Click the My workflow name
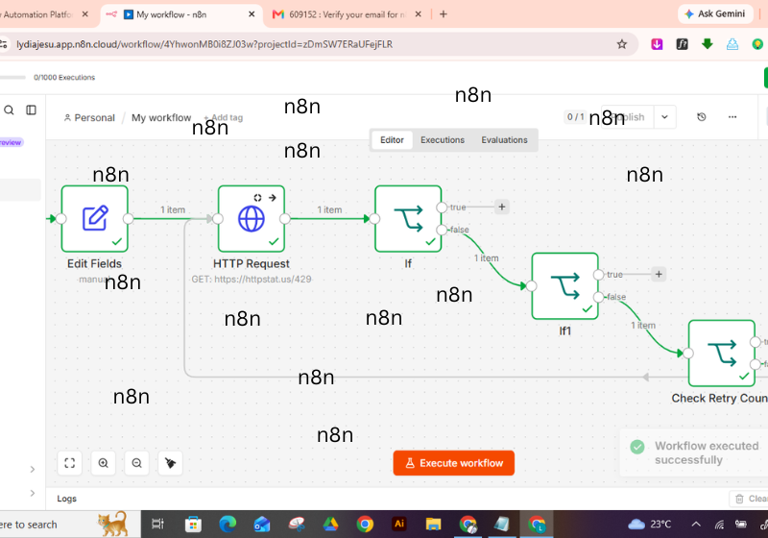 (x=161, y=117)
